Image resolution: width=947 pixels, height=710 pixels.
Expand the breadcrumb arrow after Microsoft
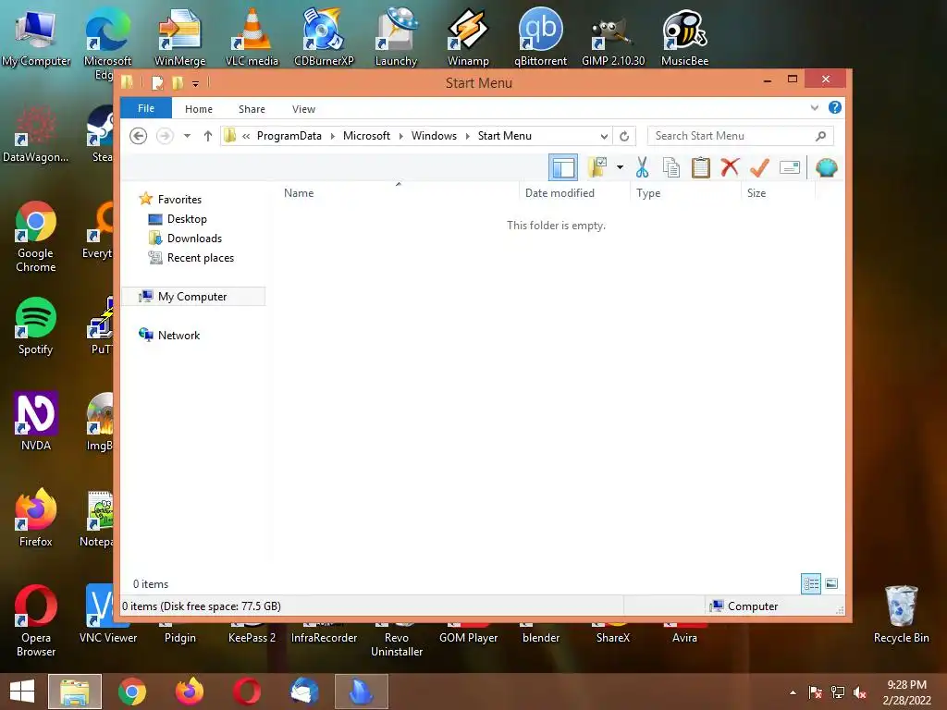point(400,136)
